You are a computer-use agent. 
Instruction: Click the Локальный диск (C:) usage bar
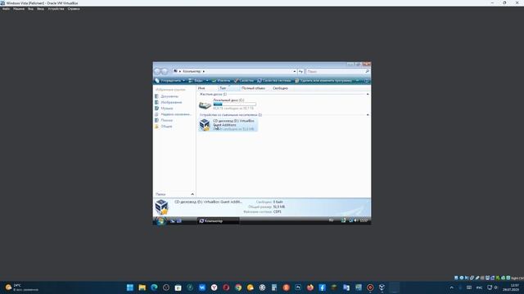(x=235, y=105)
